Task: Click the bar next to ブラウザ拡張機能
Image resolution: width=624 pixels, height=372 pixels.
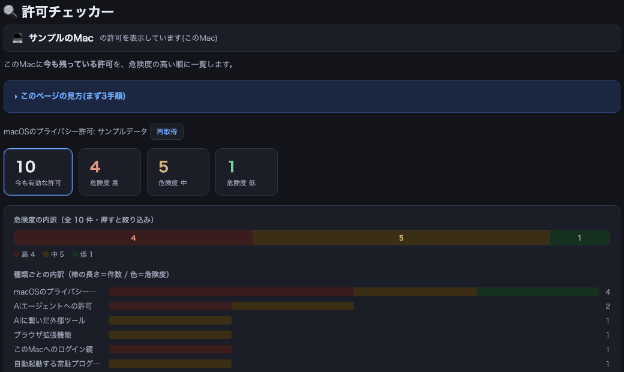Action: click(170, 335)
